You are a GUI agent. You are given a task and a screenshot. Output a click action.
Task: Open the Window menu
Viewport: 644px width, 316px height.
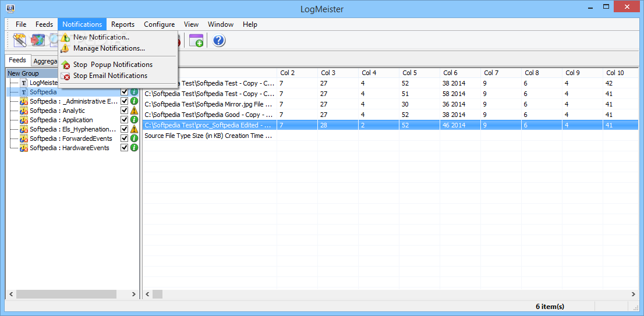pyautogui.click(x=221, y=24)
